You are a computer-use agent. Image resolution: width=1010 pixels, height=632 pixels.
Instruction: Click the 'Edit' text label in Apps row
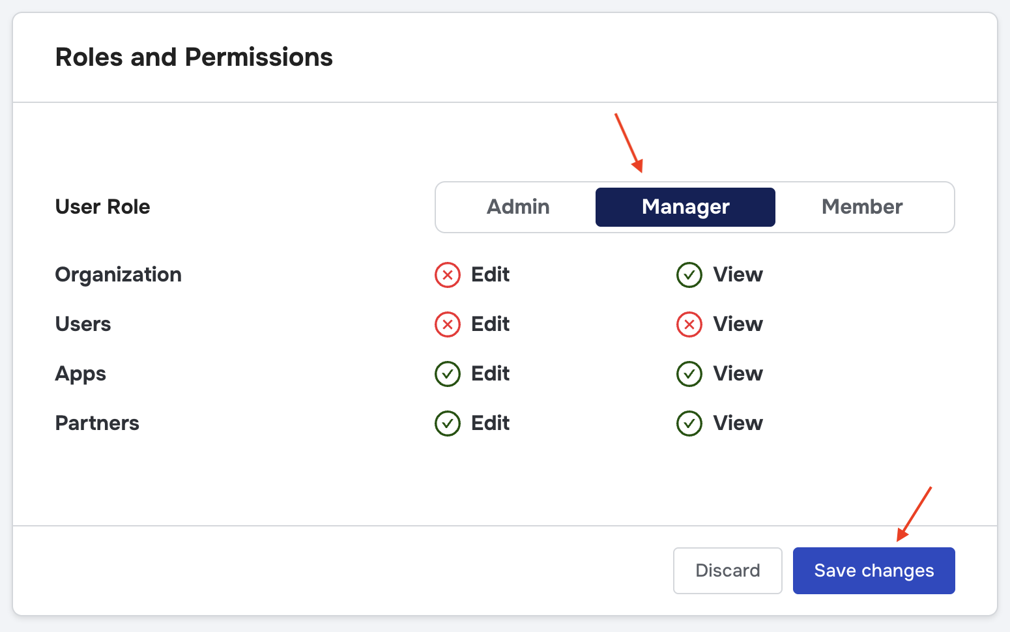(491, 374)
